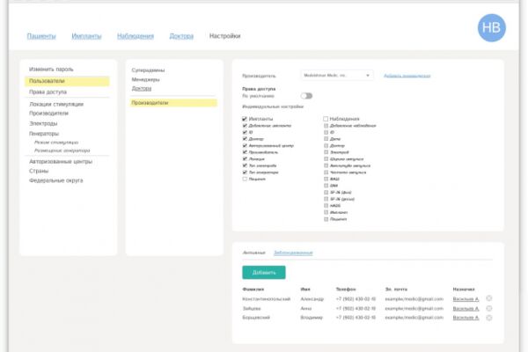This screenshot has height=352, width=528.
Task: Open Авторизованные центры in settings sidebar
Action: tap(61, 162)
